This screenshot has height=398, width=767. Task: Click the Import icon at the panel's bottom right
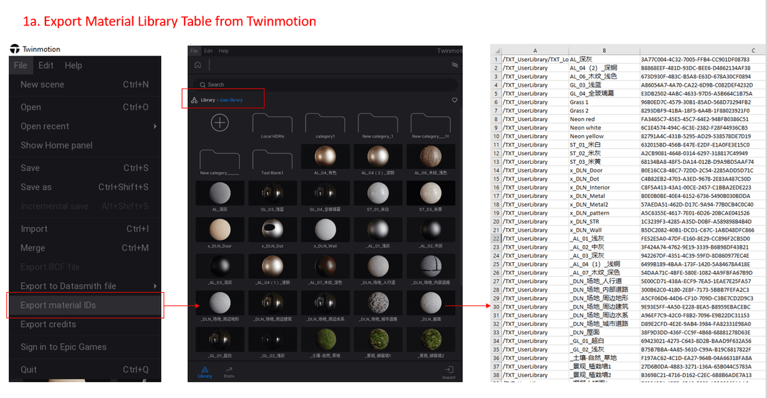tap(449, 372)
